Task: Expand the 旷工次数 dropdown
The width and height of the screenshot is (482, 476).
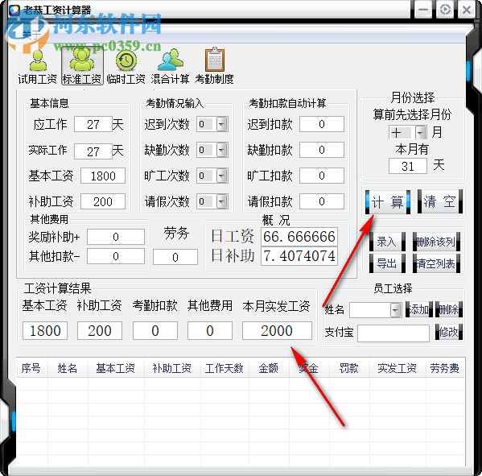Action: pos(221,176)
